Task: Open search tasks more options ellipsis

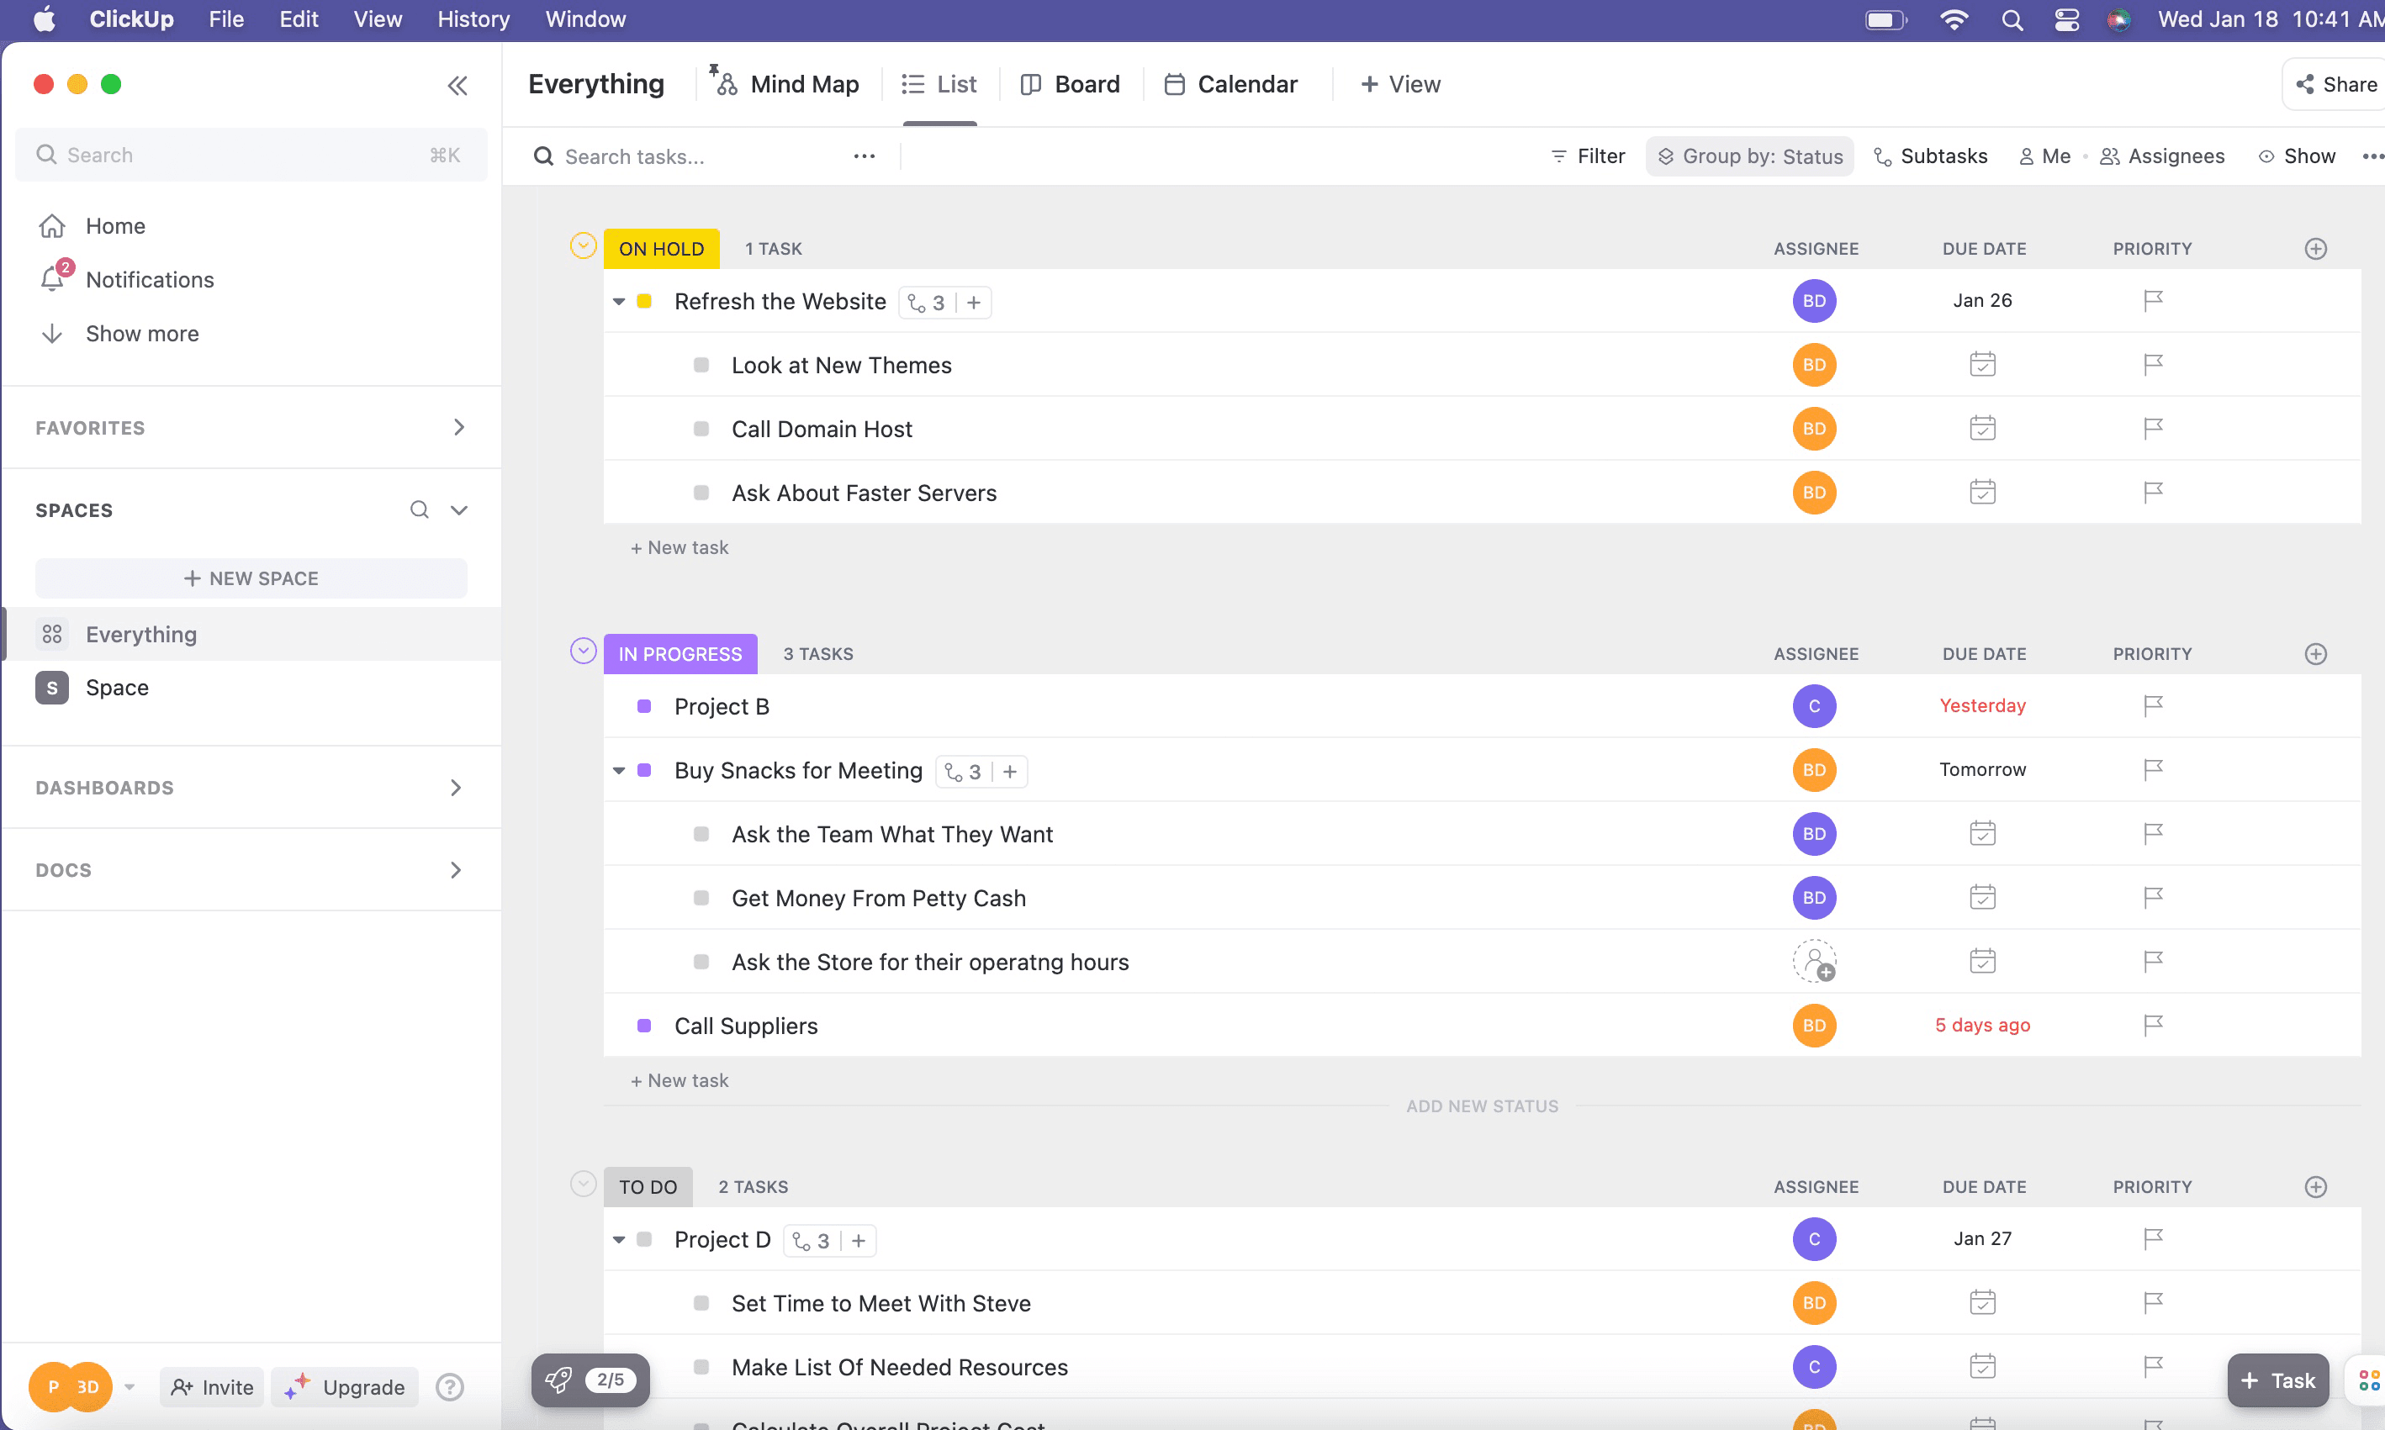Action: [x=864, y=156]
